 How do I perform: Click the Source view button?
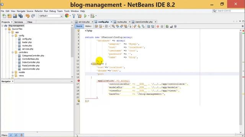[x=79, y=26]
